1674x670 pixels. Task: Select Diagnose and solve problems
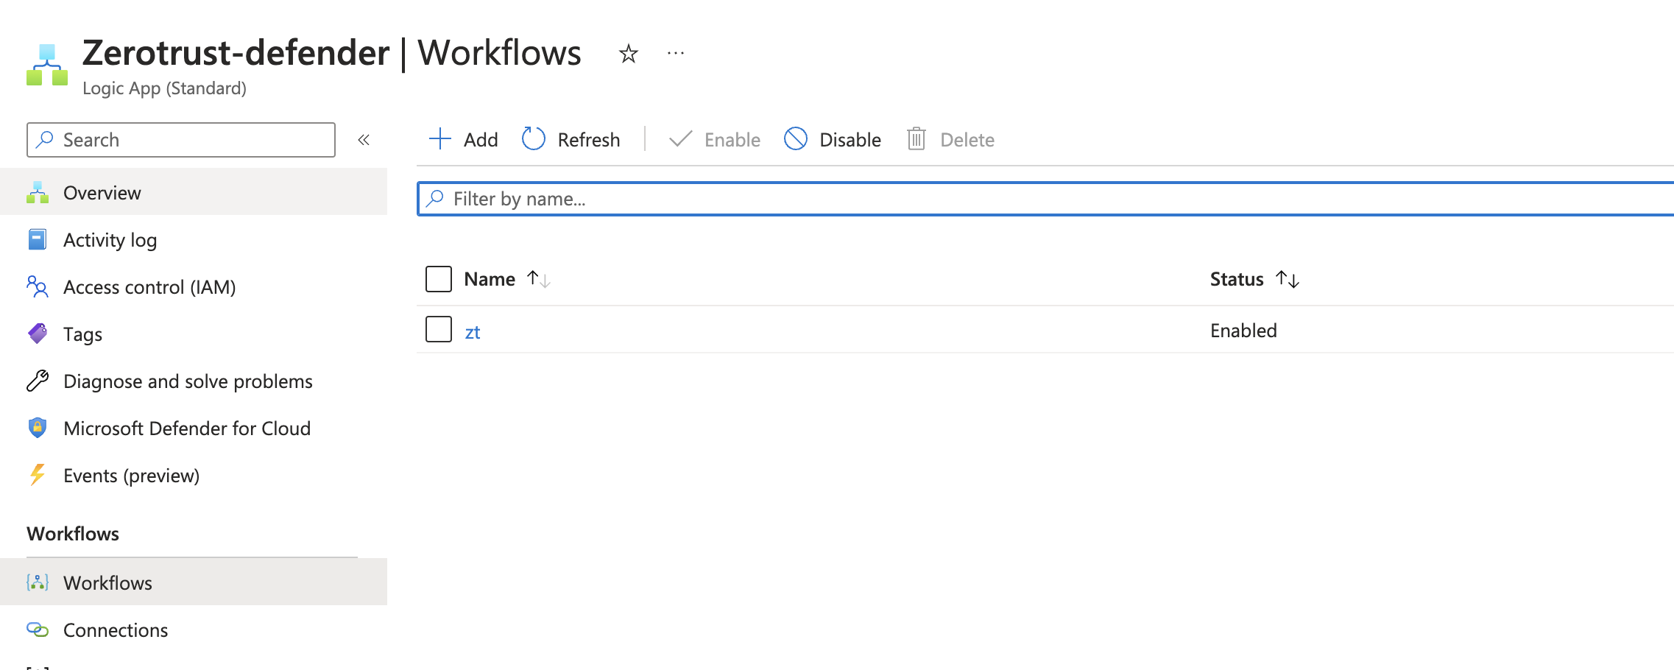pyautogui.click(x=188, y=381)
